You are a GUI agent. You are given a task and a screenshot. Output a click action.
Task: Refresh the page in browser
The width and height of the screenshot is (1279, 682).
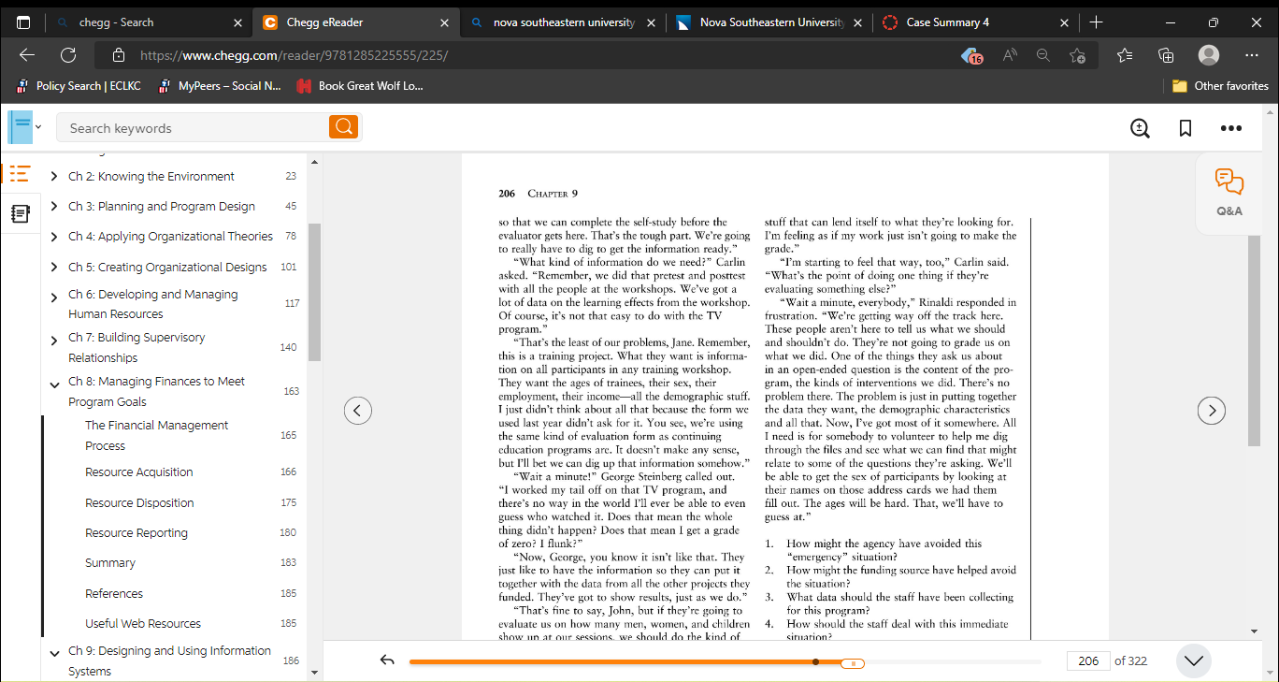[x=68, y=55]
